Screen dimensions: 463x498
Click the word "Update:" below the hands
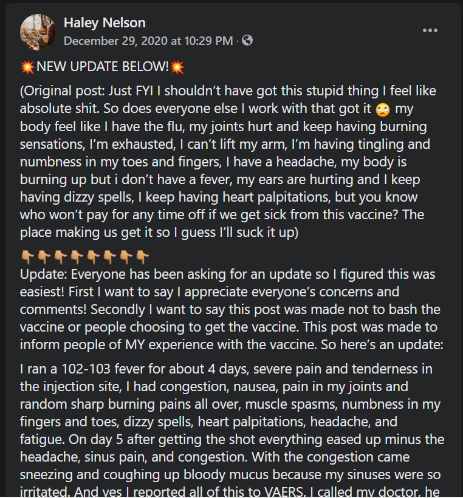(44, 275)
